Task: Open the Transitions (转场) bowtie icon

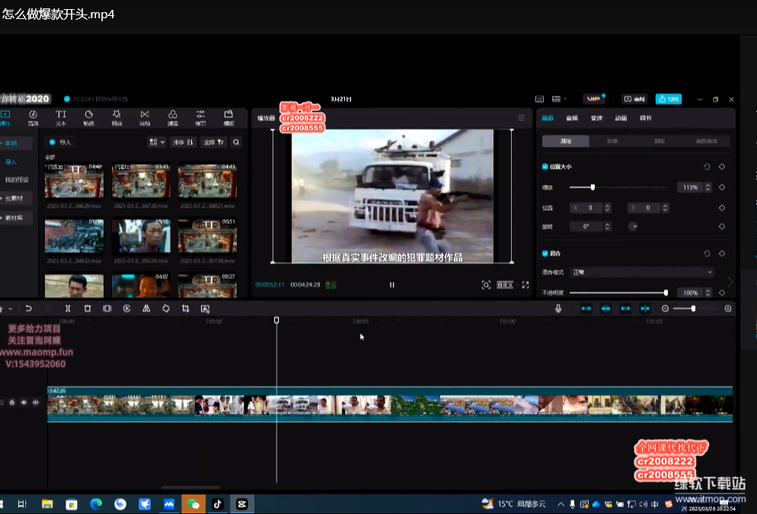Action: (x=145, y=117)
